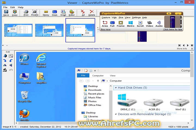
Task: Open the File menu in Viewer
Action: click(5, 7)
